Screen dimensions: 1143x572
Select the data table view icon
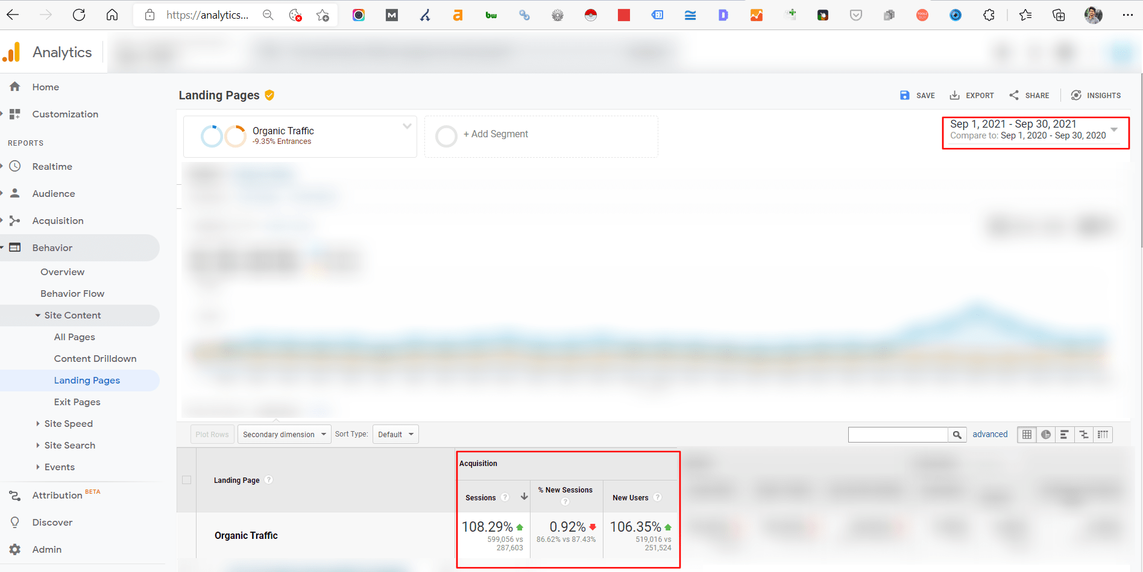coord(1027,435)
